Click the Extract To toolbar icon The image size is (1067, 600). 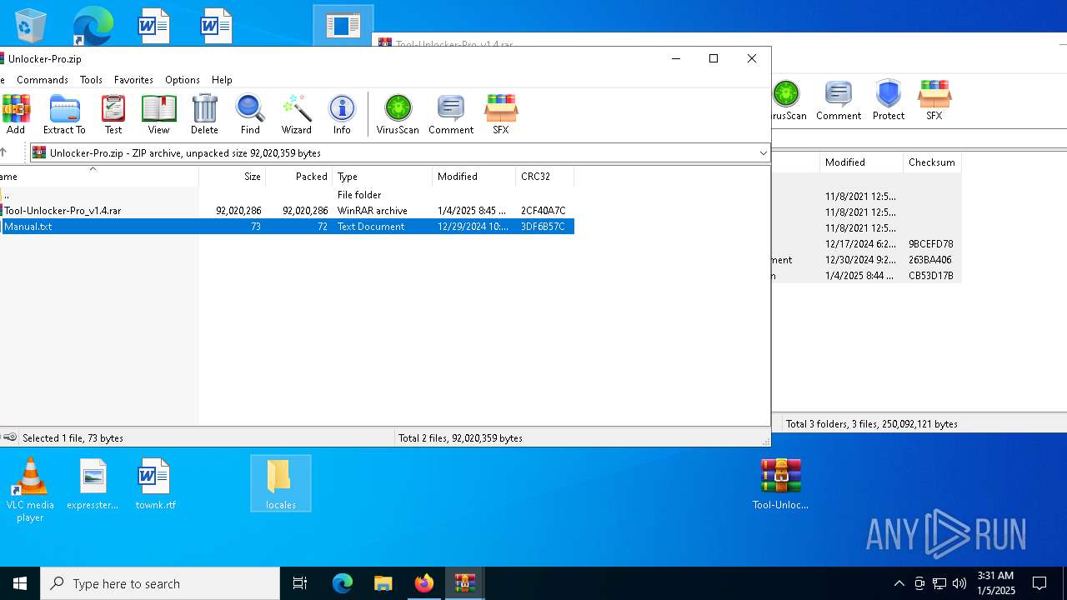pyautogui.click(x=64, y=114)
